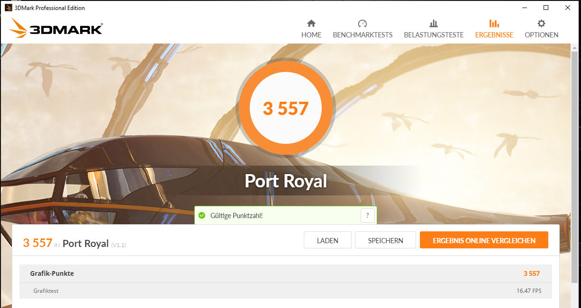
Task: Click the green valid score checkmark icon
Action: pyautogui.click(x=201, y=216)
